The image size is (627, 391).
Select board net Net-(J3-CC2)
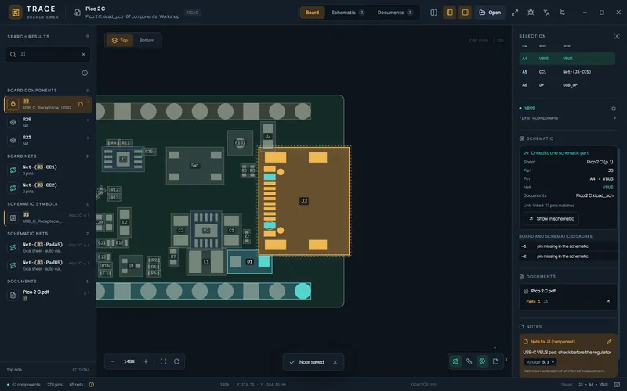tap(48, 188)
